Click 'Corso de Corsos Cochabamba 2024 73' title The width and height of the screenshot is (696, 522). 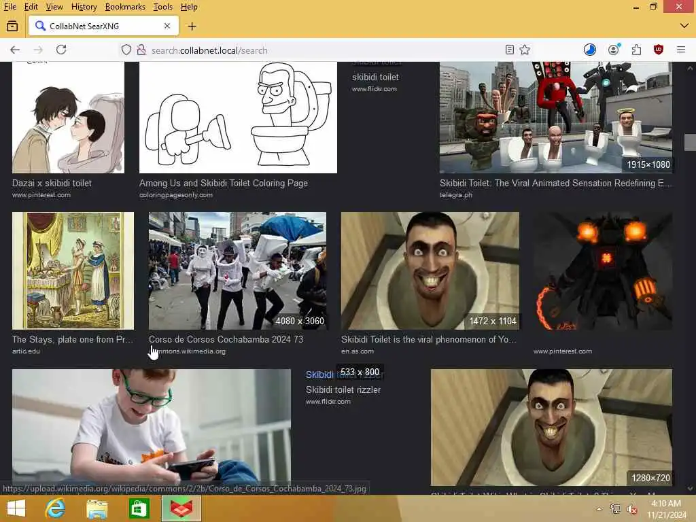coord(226,339)
